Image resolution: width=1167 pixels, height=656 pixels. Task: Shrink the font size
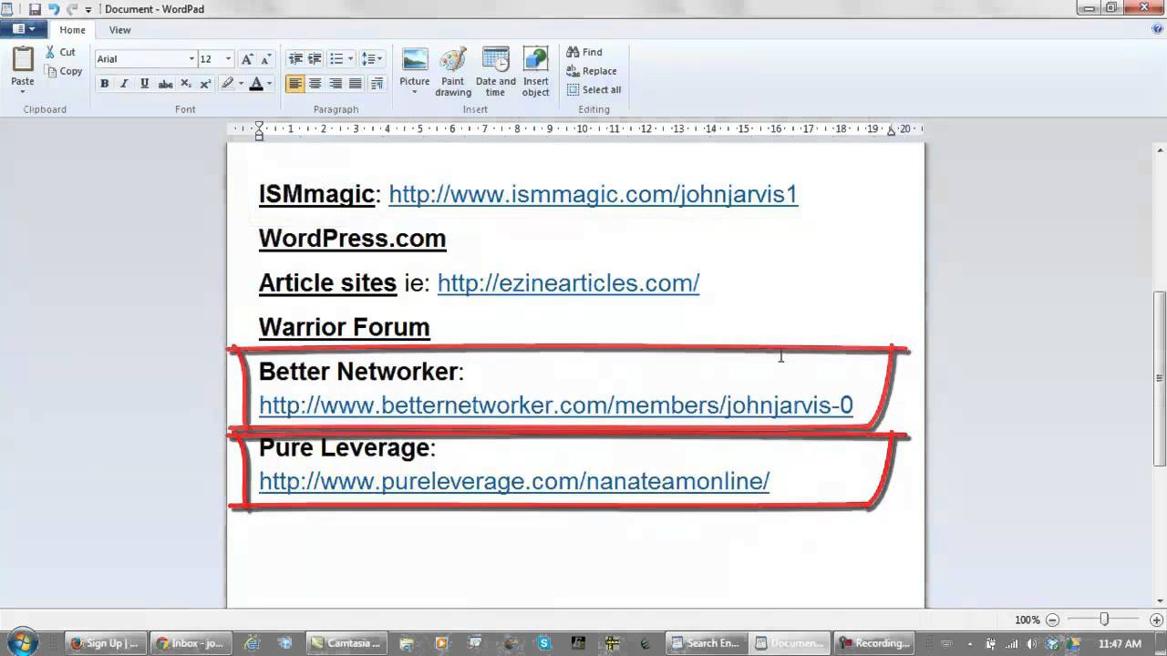point(265,59)
